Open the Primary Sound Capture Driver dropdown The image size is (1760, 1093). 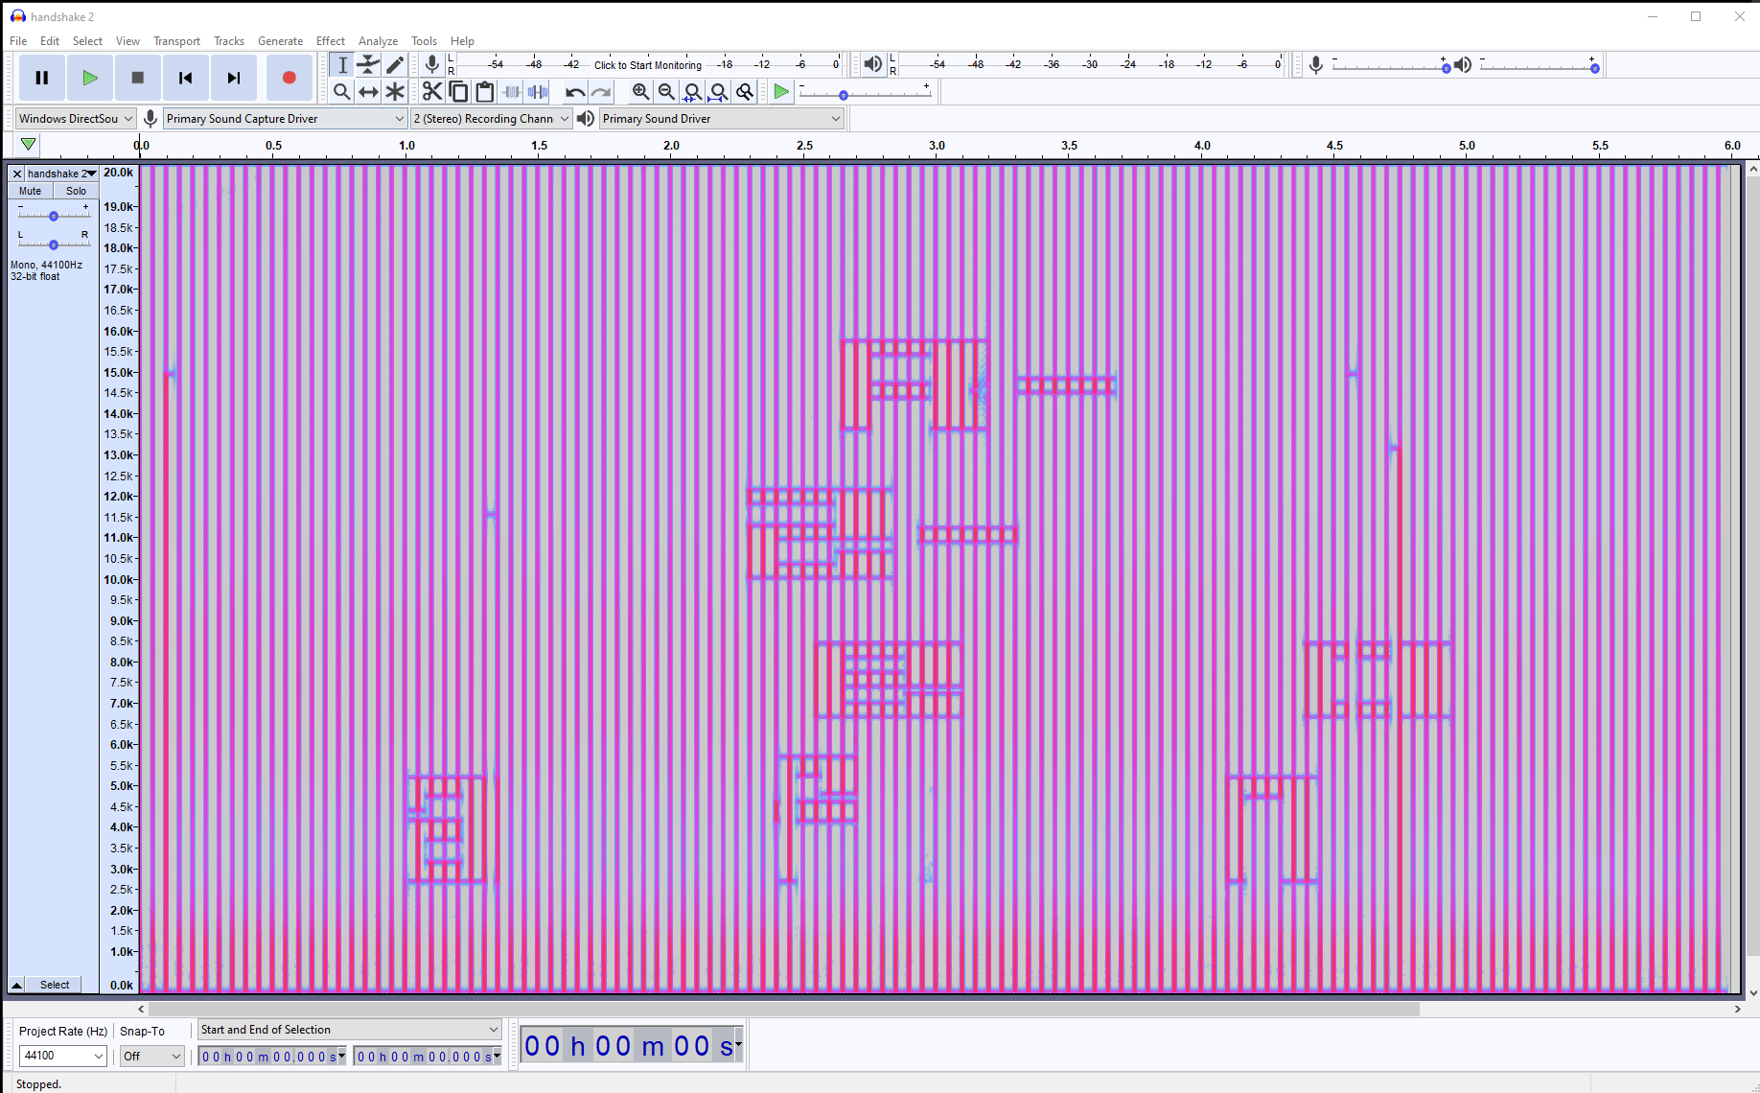pyautogui.click(x=286, y=118)
